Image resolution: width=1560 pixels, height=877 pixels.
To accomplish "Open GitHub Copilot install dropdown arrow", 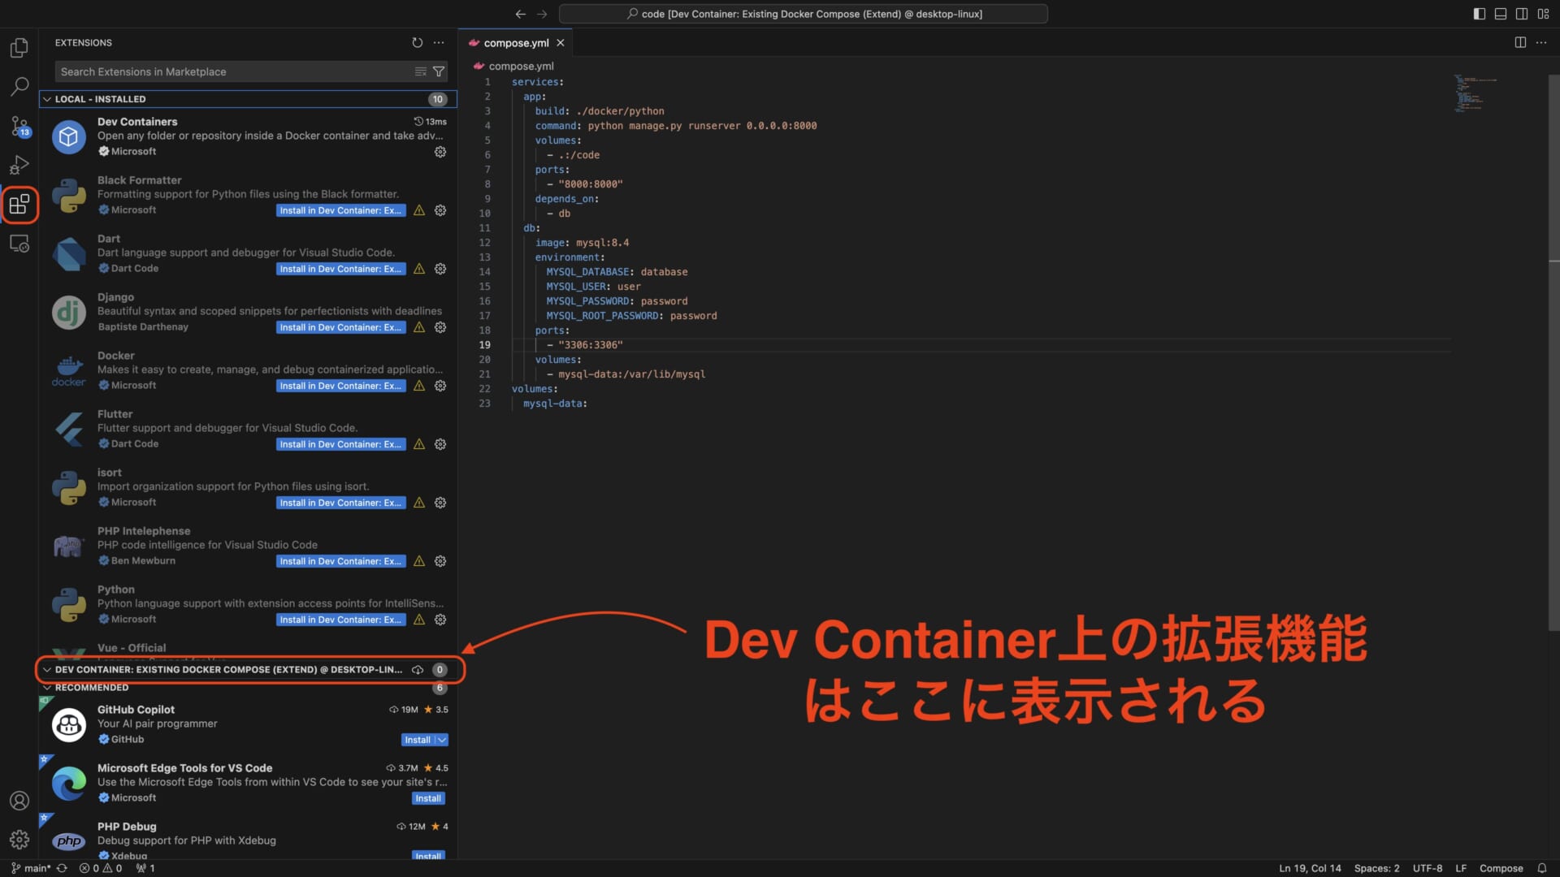I will click(442, 740).
